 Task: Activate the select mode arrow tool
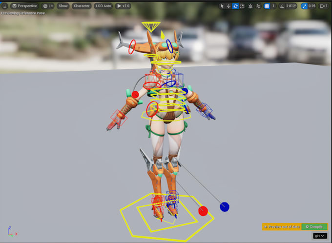point(222,6)
